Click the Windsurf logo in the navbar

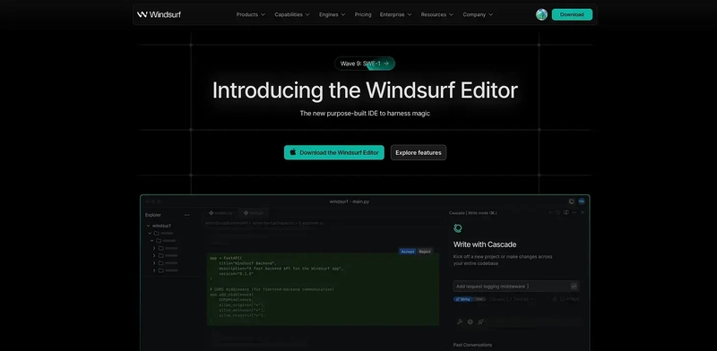(x=159, y=14)
